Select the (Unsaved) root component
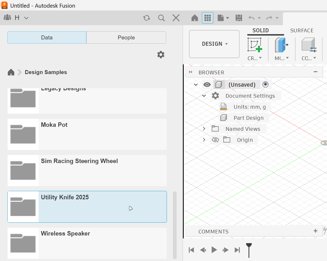 pos(242,85)
